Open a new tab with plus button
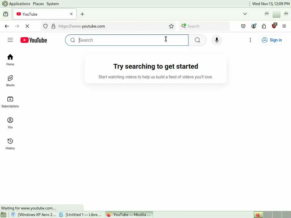Screen dimensions: 291x218 click(x=82, y=14)
